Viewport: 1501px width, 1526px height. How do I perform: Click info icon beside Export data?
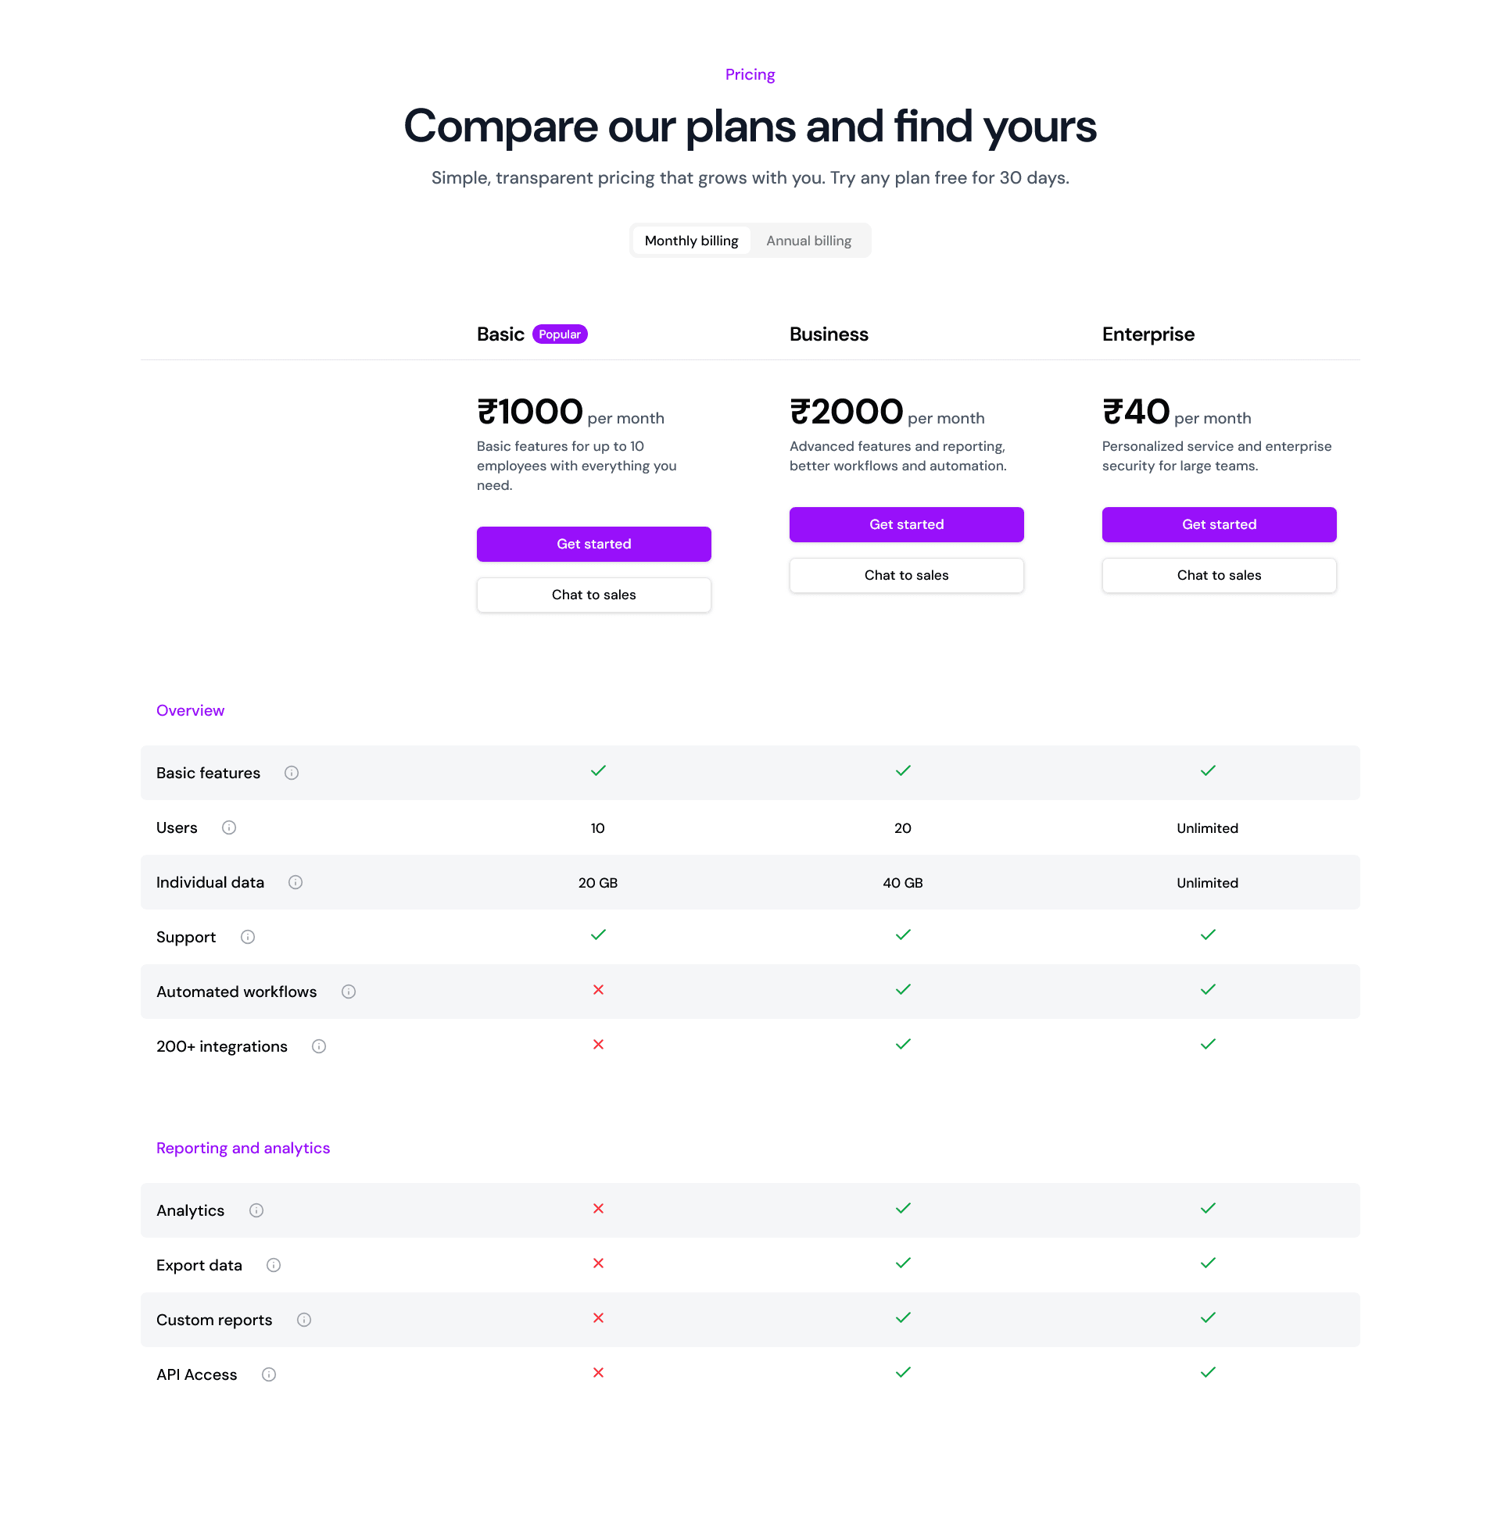point(274,1265)
